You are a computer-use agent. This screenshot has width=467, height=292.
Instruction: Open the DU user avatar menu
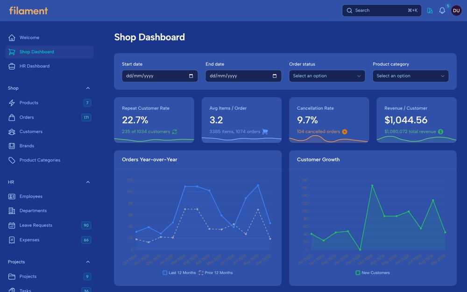tap(456, 11)
